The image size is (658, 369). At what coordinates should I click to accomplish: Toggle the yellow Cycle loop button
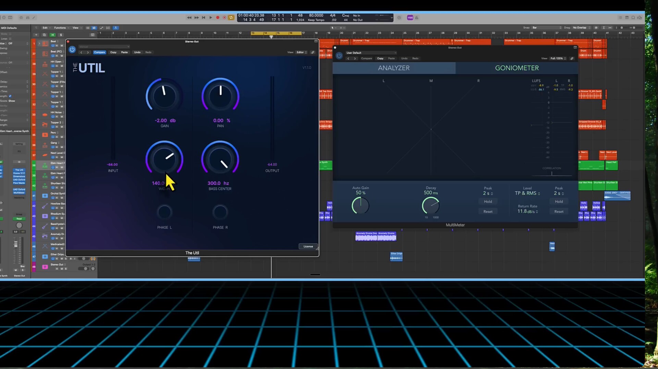pyautogui.click(x=231, y=17)
